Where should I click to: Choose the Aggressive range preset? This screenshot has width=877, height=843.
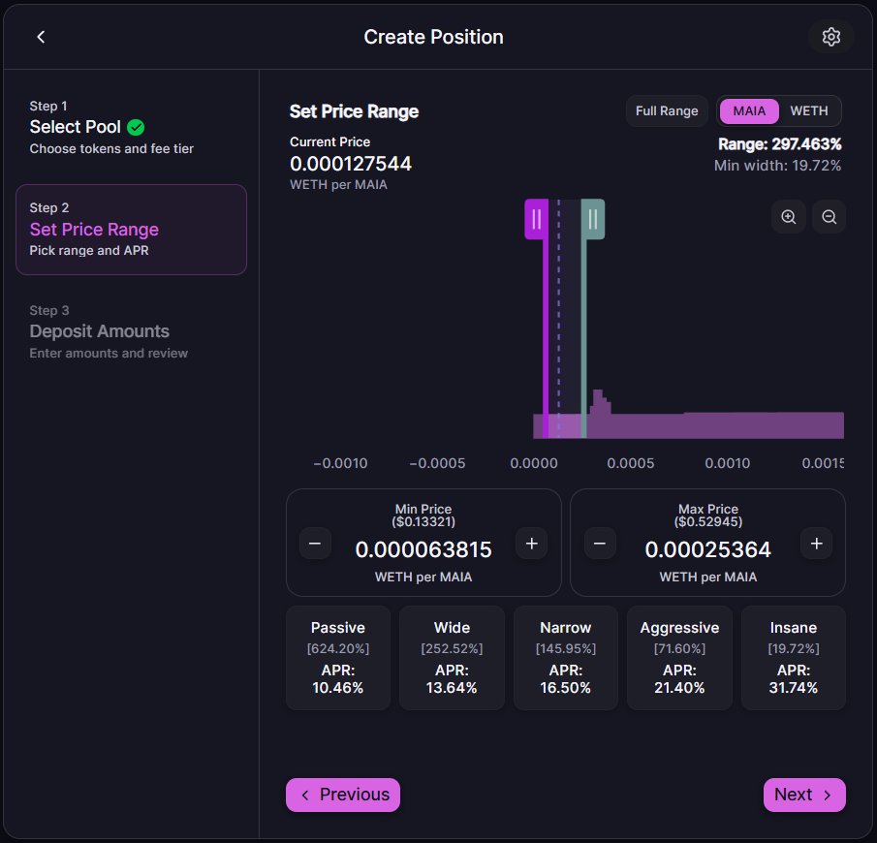click(679, 657)
